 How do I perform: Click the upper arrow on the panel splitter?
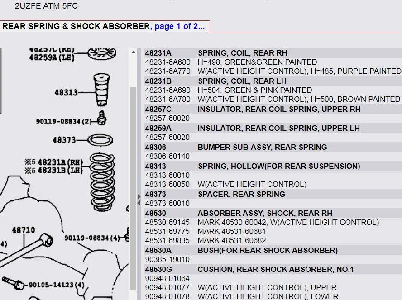pos(139,196)
